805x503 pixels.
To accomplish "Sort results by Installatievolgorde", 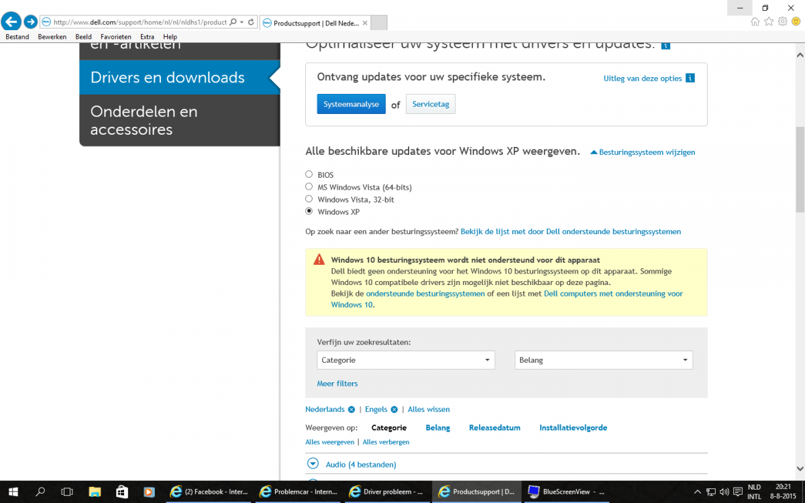I will tap(574, 428).
